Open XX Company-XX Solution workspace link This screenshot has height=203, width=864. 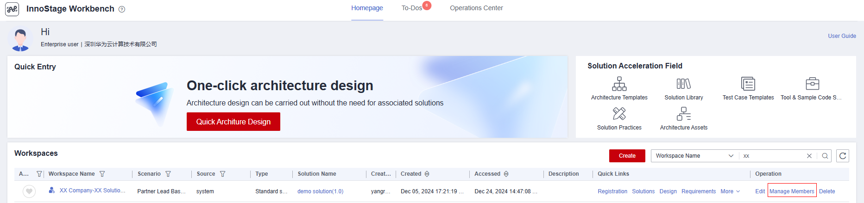(x=92, y=191)
